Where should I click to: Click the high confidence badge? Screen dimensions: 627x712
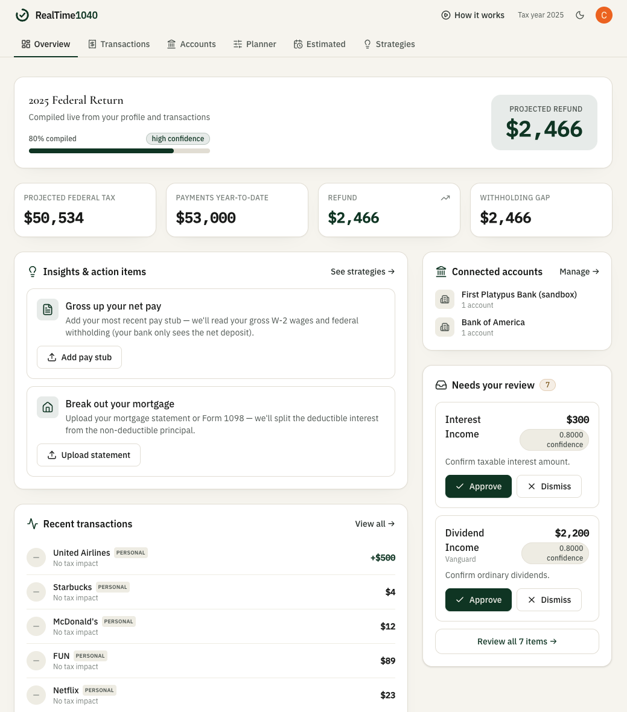point(178,139)
